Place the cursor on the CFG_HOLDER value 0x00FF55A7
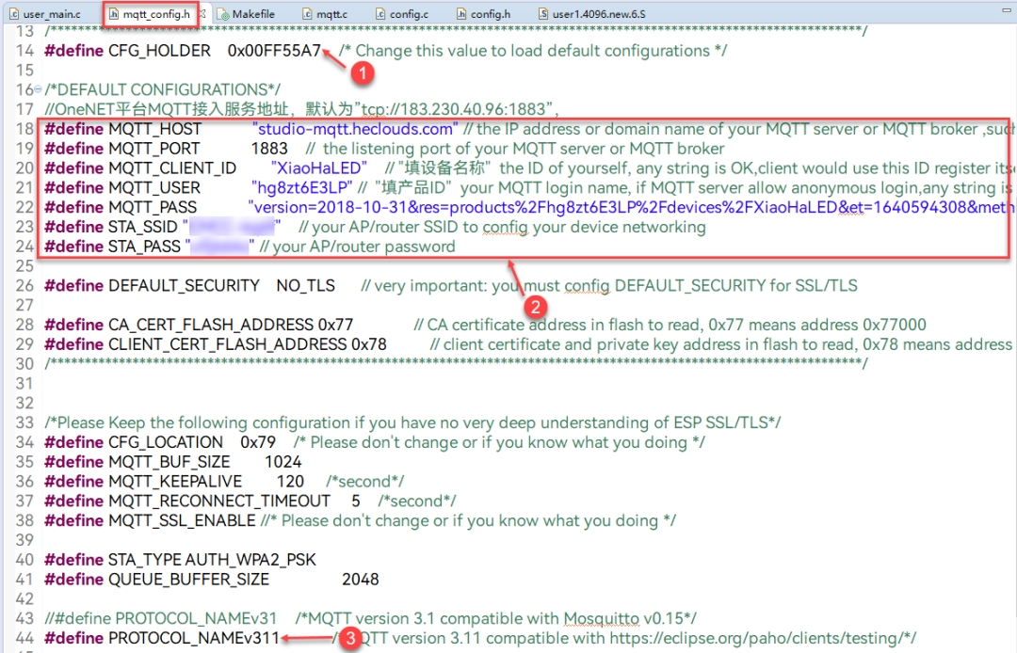 point(274,51)
